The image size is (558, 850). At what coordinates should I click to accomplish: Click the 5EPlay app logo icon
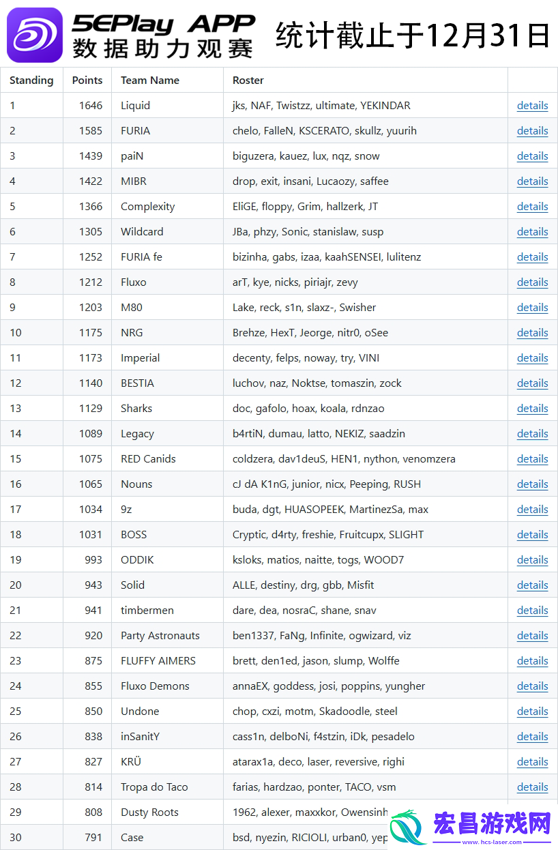click(35, 35)
